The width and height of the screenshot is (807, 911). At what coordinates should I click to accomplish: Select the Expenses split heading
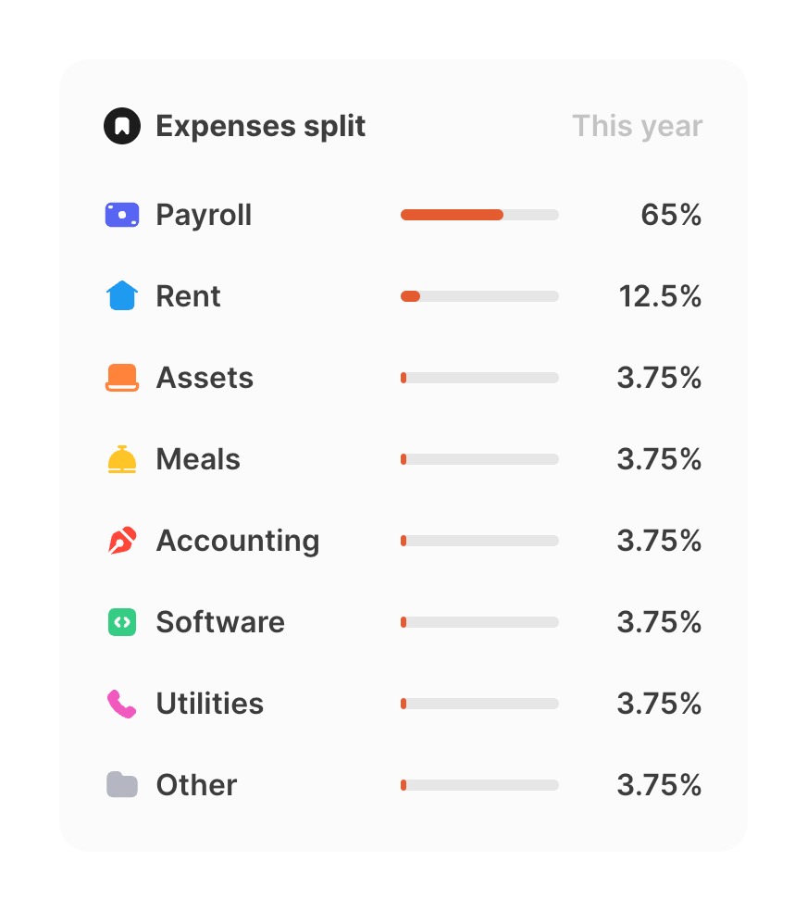(x=260, y=125)
